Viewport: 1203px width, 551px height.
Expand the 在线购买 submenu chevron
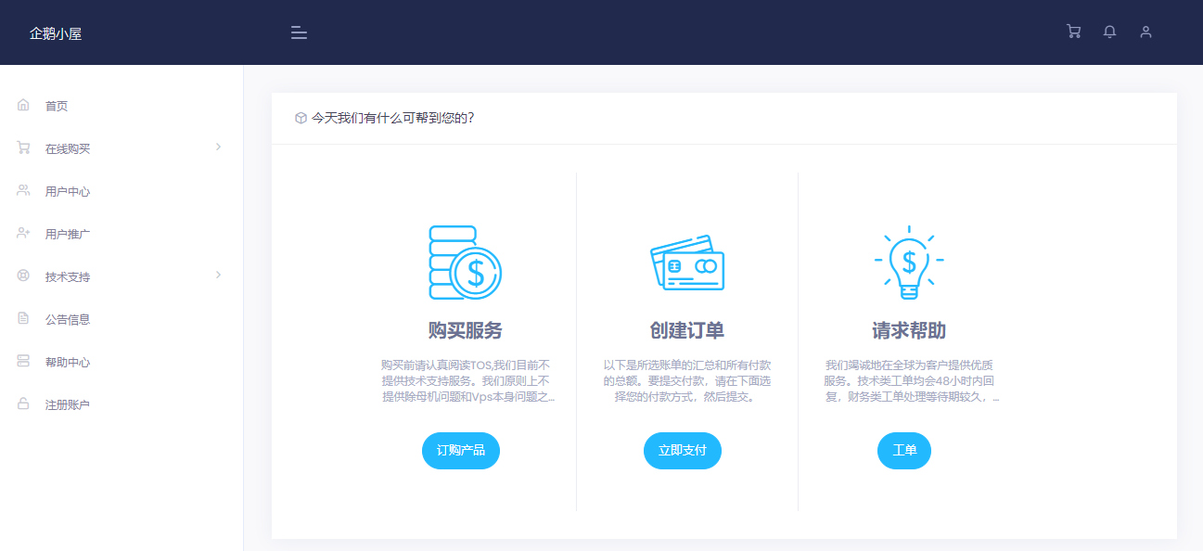click(218, 147)
